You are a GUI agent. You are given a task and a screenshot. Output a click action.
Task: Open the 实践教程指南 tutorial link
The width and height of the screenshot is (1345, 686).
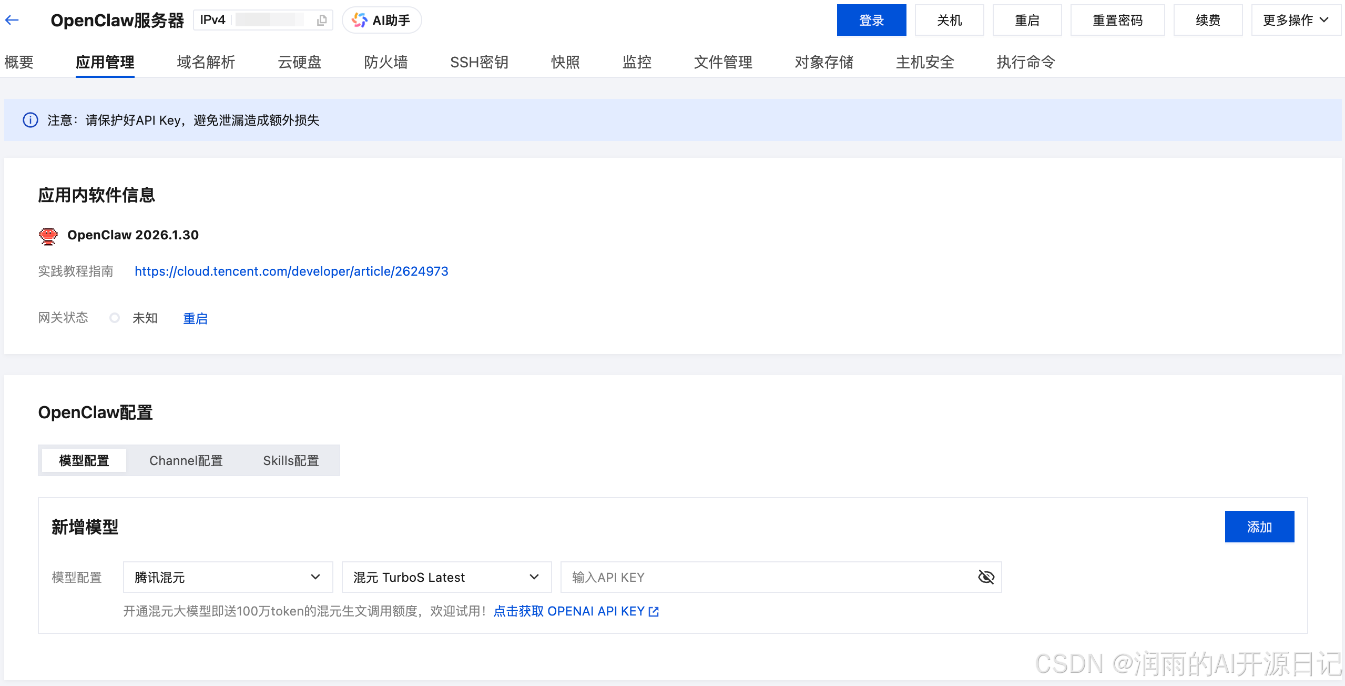tap(291, 271)
